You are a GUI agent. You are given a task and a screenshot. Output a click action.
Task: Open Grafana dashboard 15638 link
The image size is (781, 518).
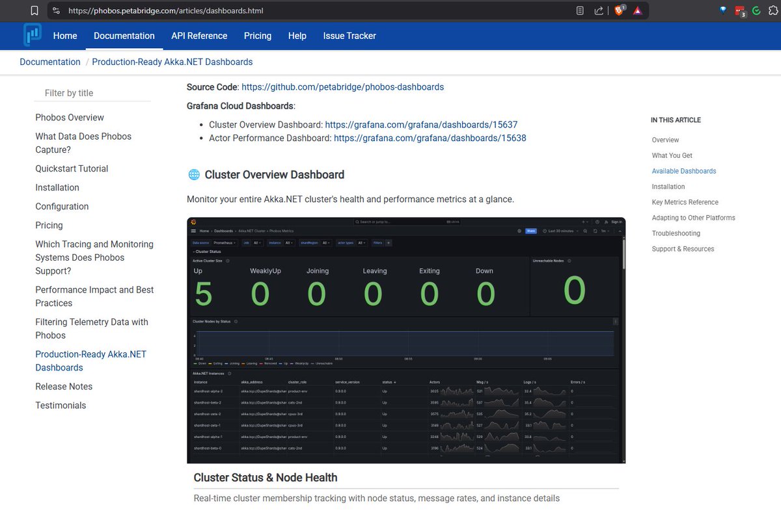coord(430,138)
